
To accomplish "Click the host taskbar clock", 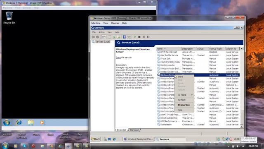I will (x=253, y=146).
